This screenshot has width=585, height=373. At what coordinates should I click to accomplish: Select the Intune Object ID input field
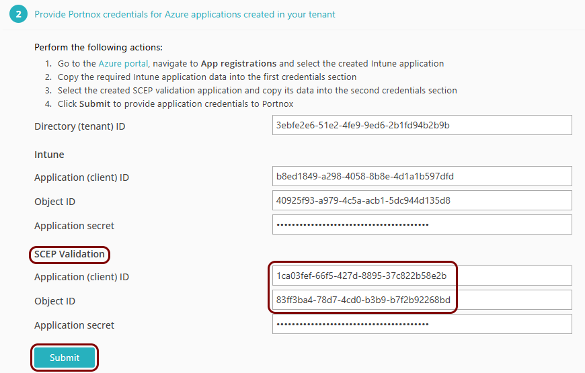pos(422,200)
